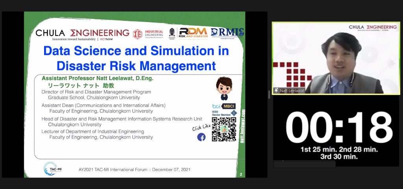Image resolution: width=403 pixels, height=189 pixels.
Task: Click the Facebook icon on the slide
Action: (201, 137)
